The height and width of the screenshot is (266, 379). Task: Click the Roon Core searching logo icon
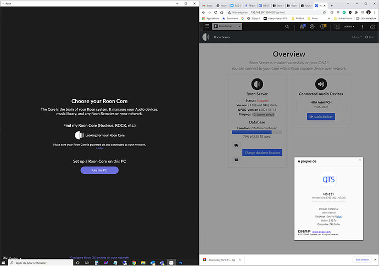(79, 135)
